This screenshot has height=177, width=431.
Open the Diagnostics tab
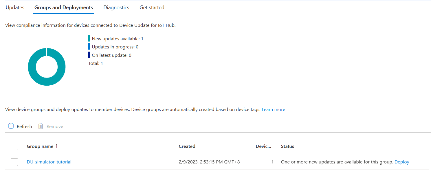[116, 7]
